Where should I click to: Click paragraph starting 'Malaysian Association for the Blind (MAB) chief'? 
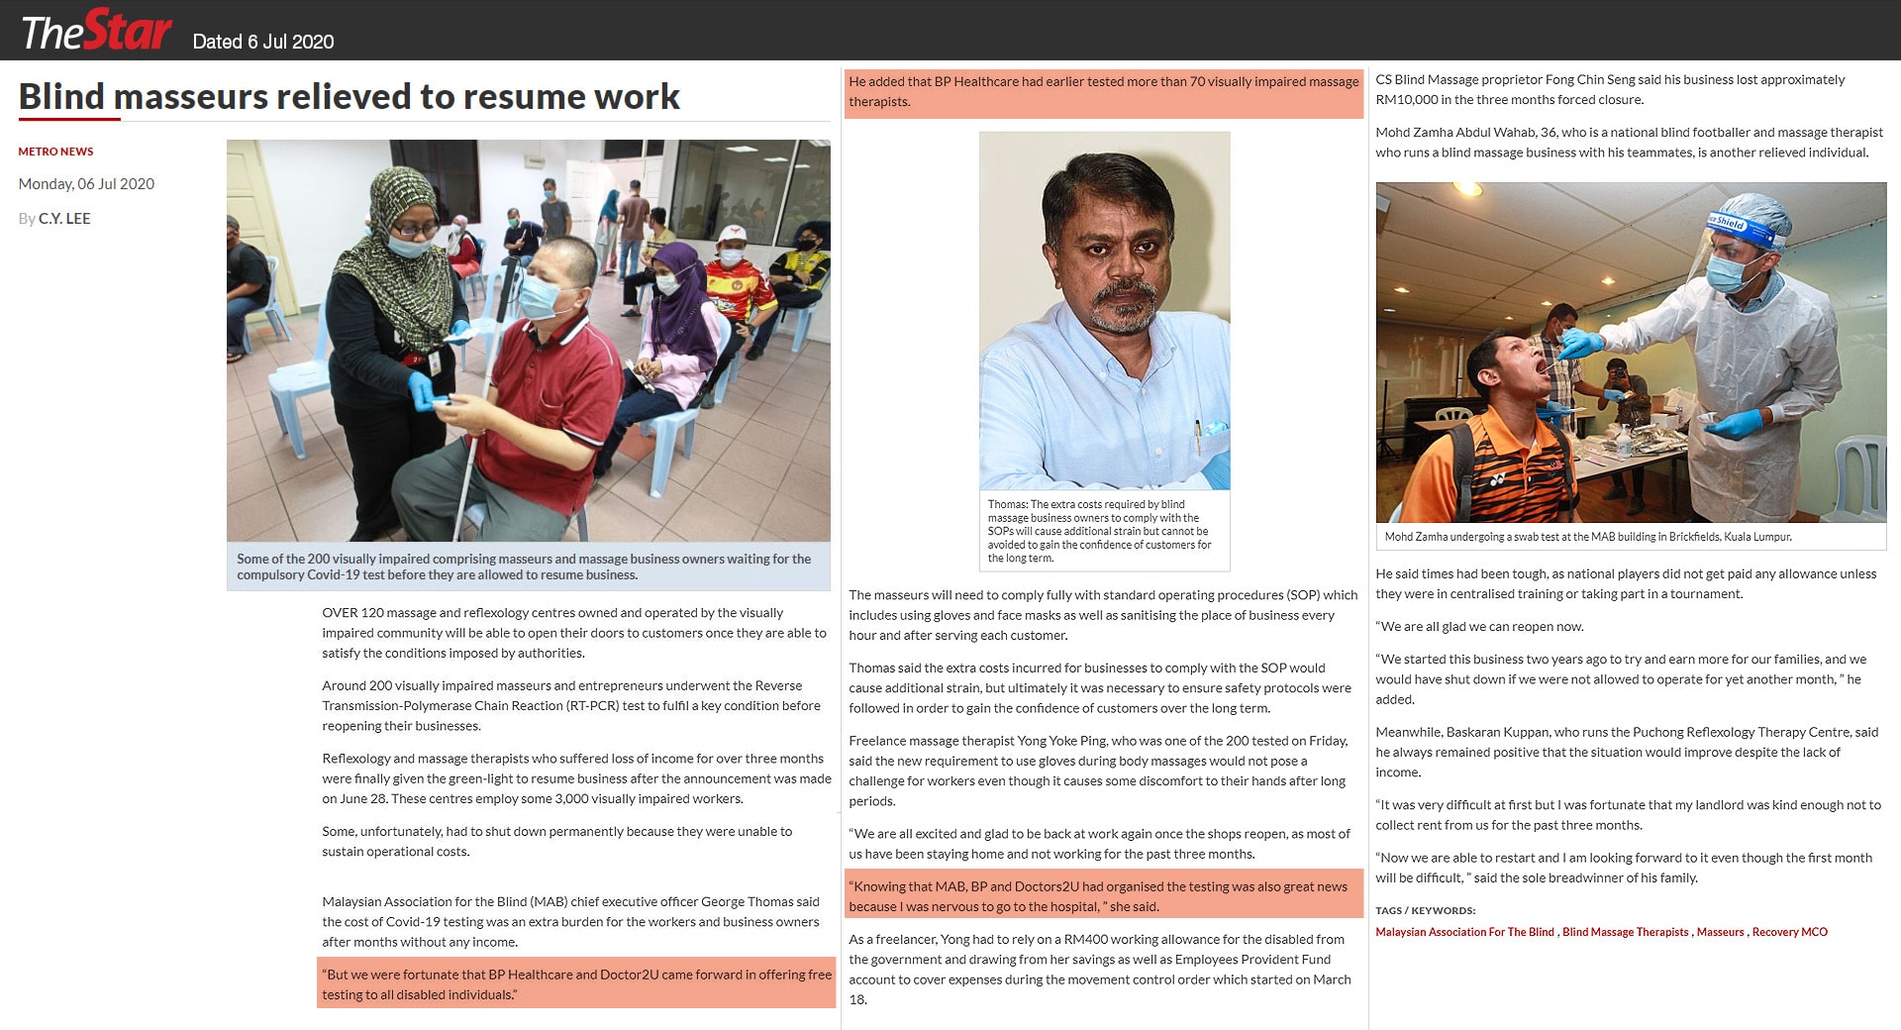[570, 922]
